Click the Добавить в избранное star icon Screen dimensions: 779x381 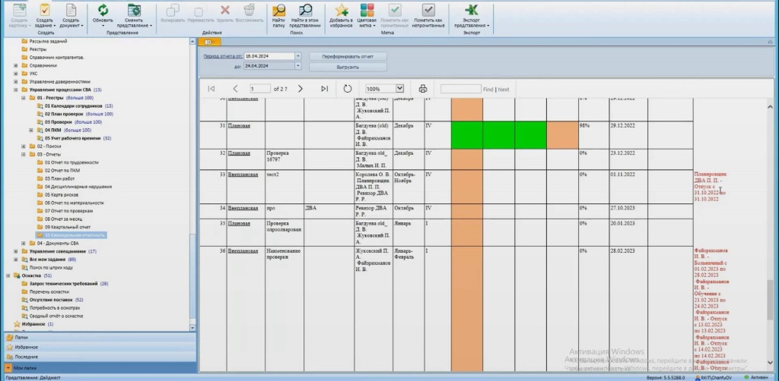342,10
